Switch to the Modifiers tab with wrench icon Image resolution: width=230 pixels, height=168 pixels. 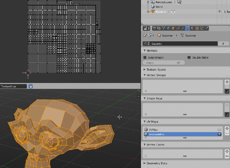pyautogui.click(x=182, y=28)
